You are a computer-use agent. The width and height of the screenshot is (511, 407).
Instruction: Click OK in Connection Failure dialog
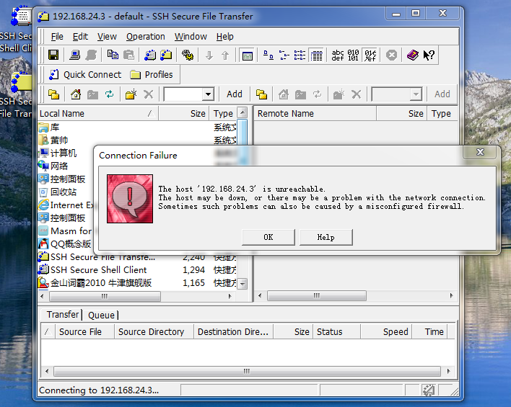[x=268, y=237]
